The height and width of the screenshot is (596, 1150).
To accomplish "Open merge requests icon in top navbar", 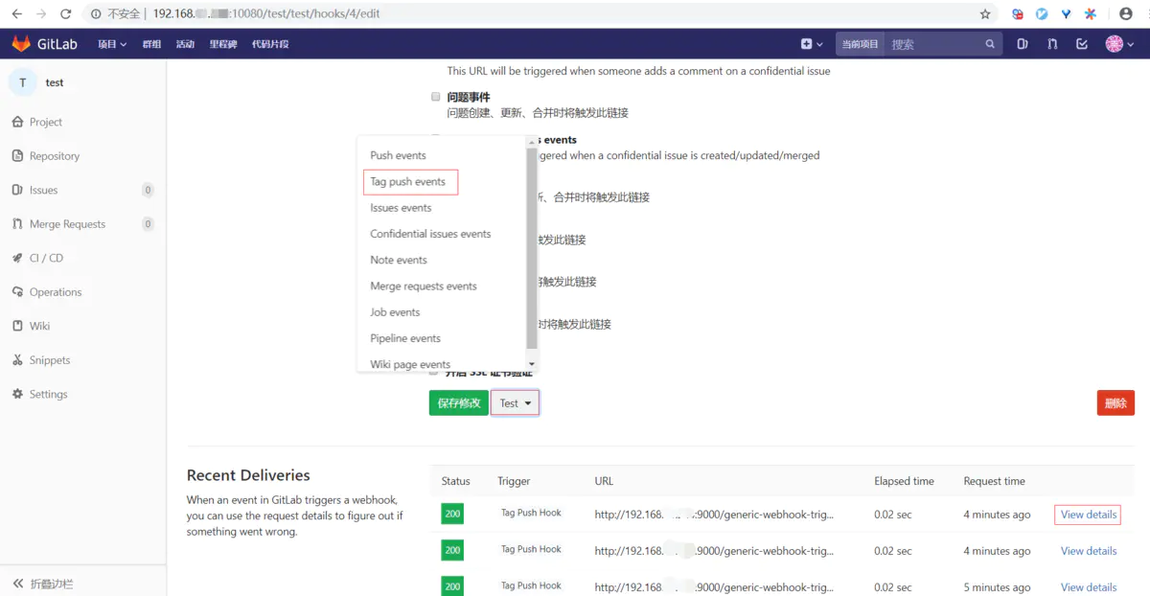I will click(x=1052, y=44).
